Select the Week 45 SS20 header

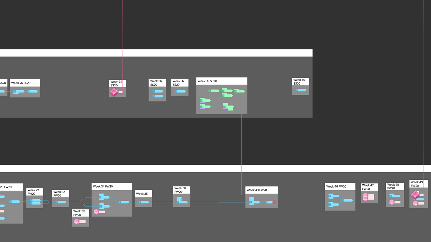point(300,82)
